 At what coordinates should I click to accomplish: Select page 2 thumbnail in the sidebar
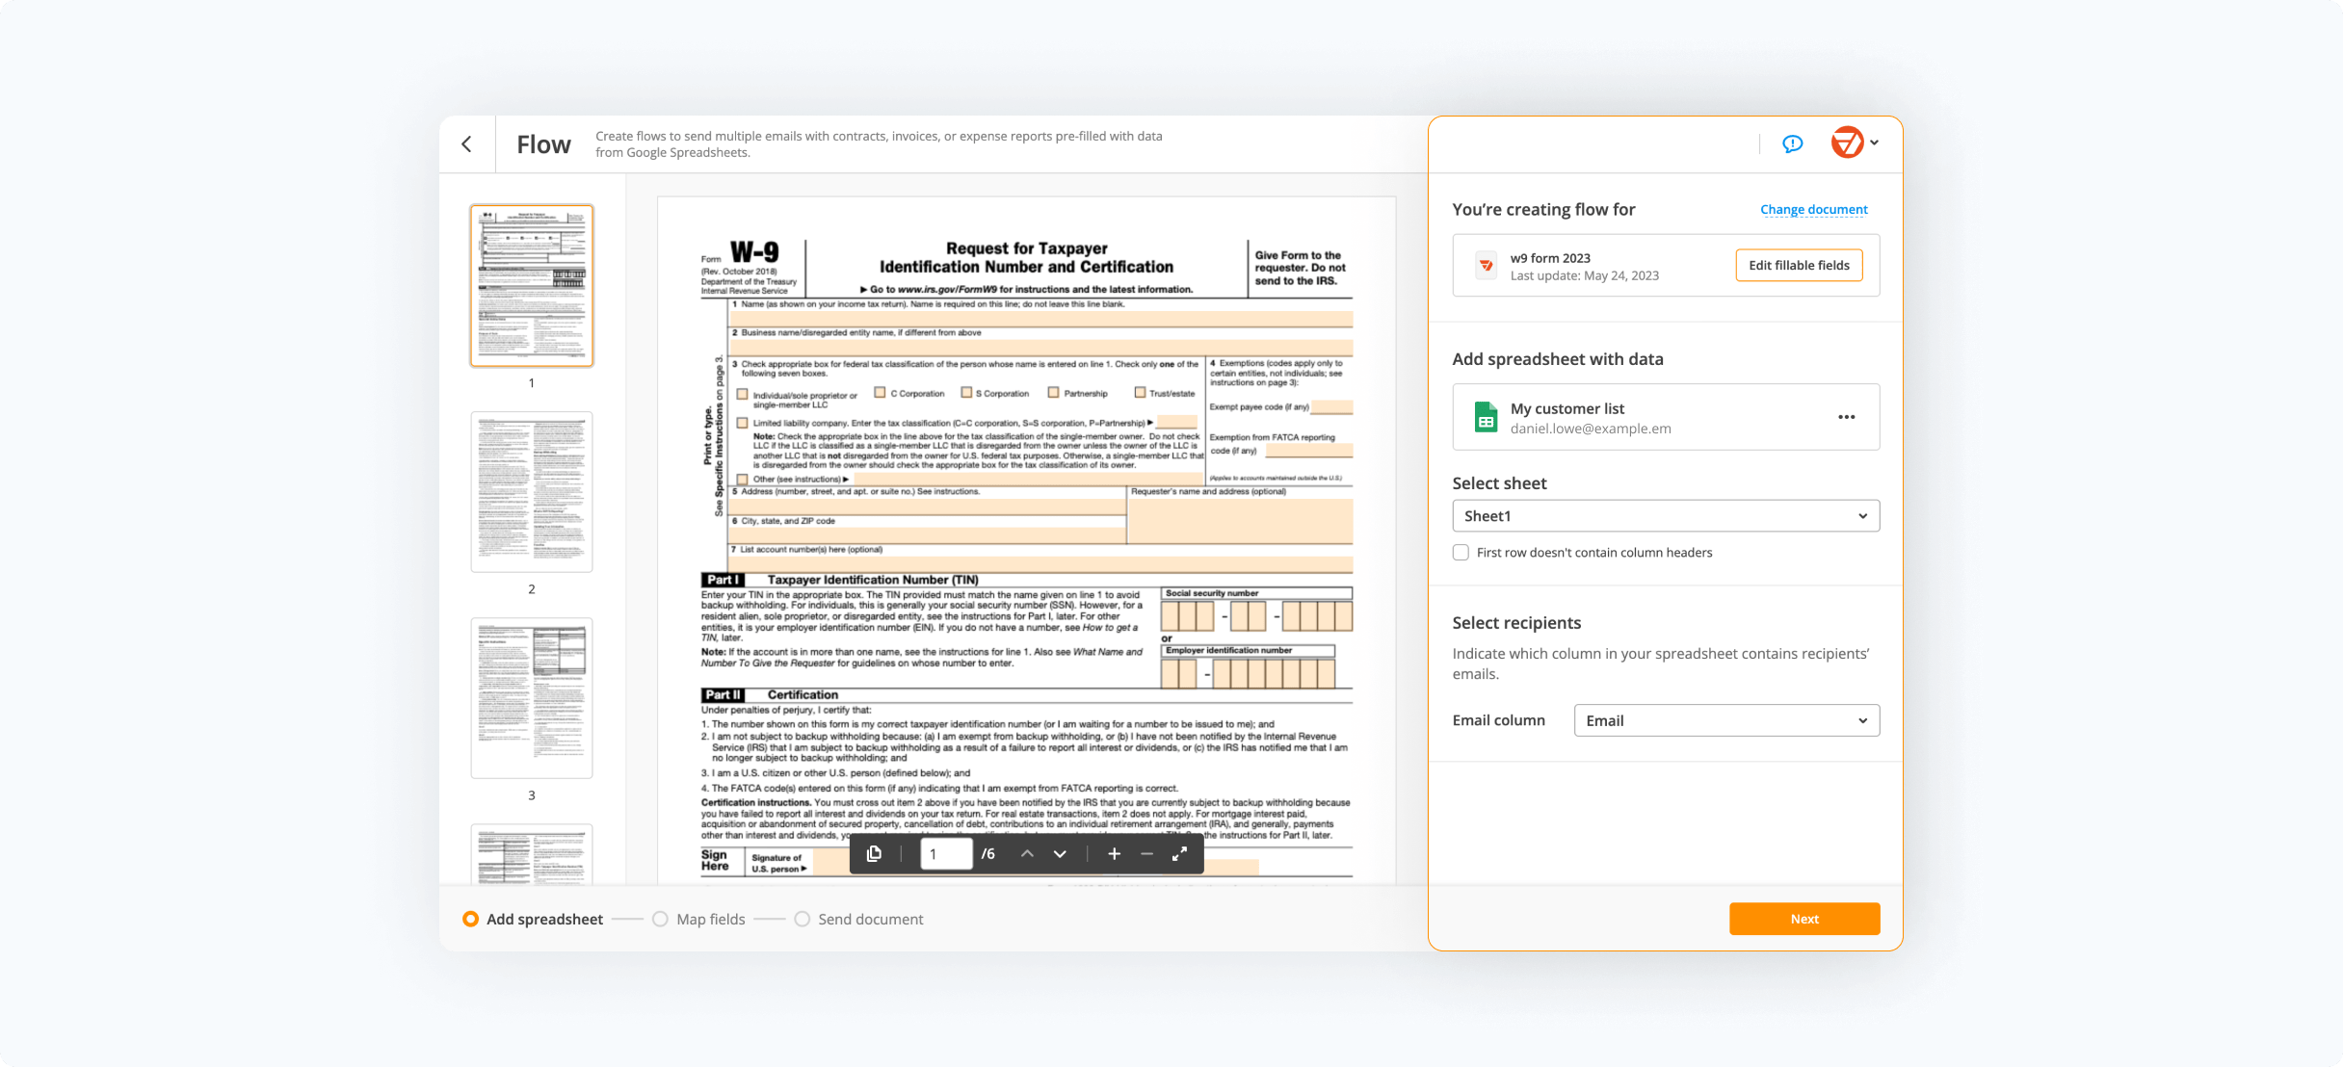point(531,491)
